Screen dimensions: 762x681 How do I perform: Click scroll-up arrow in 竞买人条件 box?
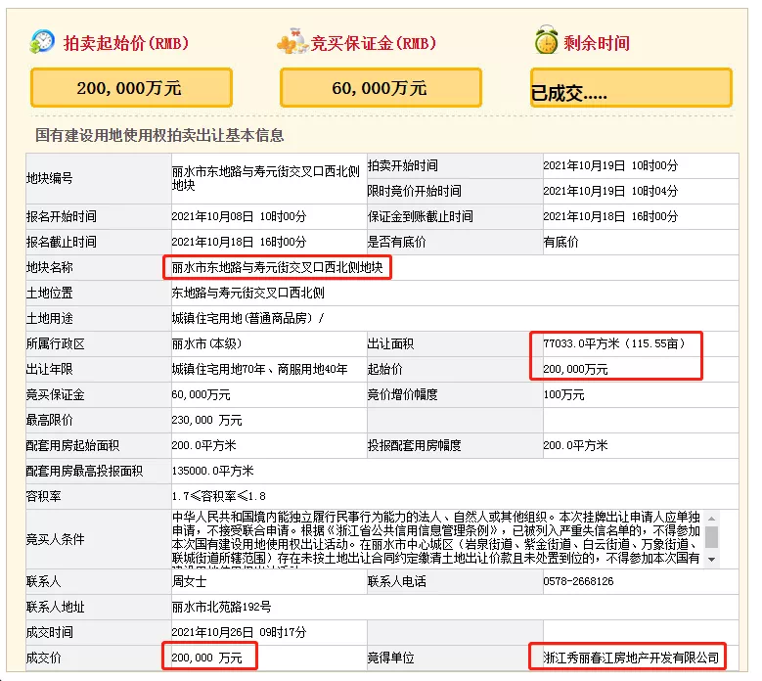pos(711,518)
